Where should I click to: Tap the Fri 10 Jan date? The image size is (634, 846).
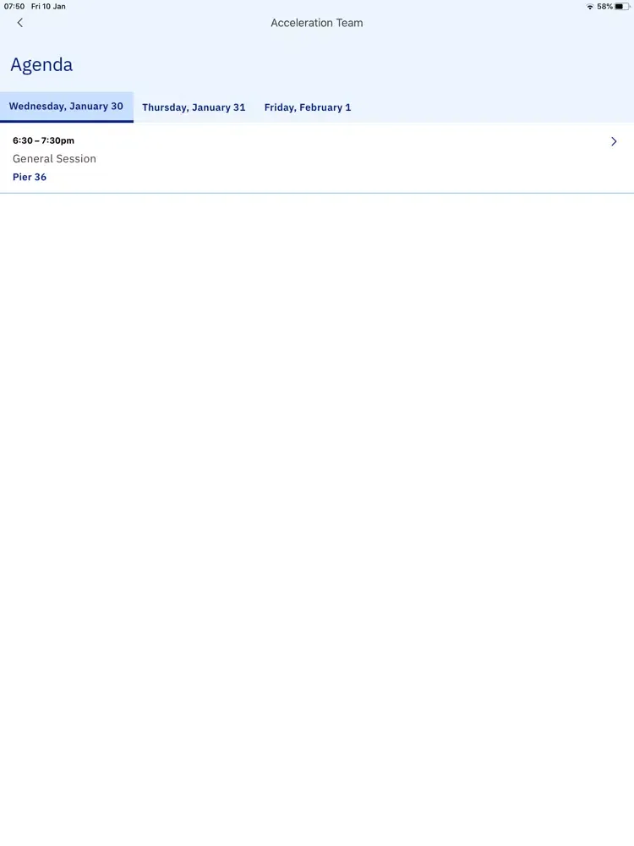(48, 7)
